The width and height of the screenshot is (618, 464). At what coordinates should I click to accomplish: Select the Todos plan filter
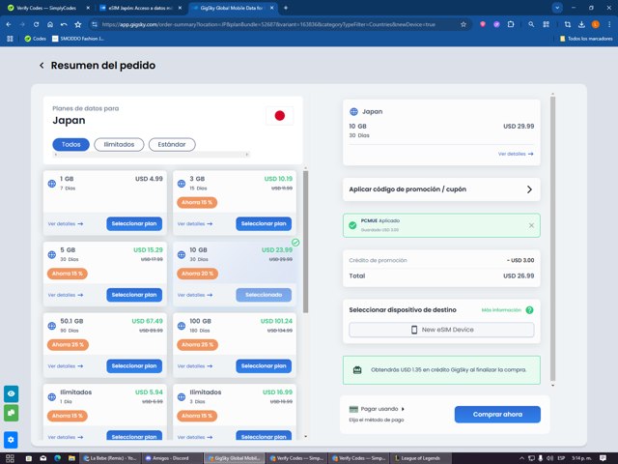pos(70,144)
